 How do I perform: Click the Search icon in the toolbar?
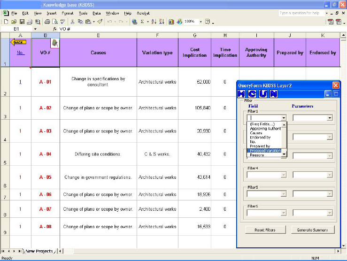pyautogui.click(x=38, y=22)
